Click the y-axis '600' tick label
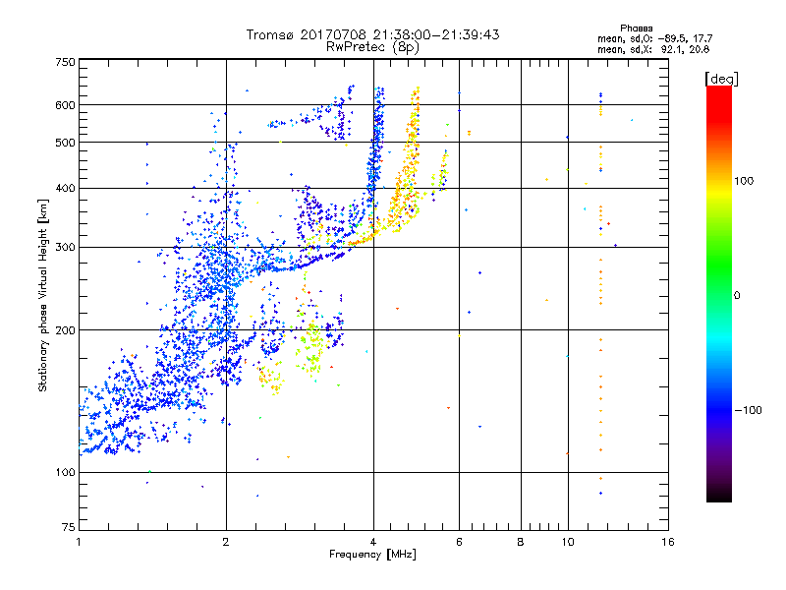The height and width of the screenshot is (590, 786). tap(65, 105)
